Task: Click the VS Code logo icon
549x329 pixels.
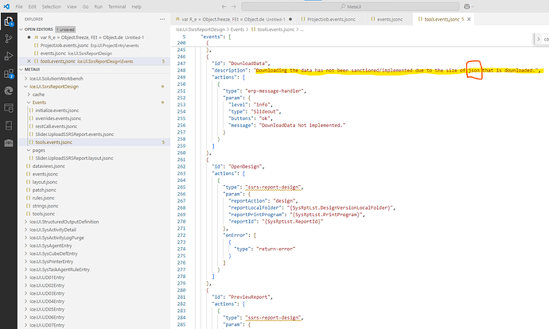Action: 6,6
